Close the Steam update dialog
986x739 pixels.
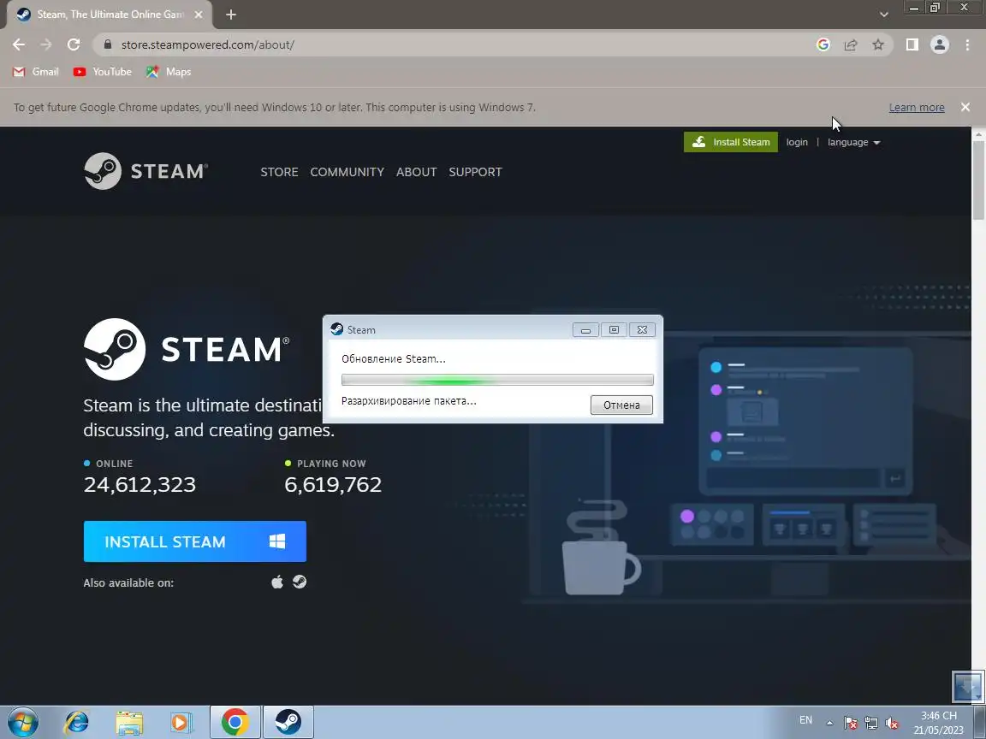point(642,329)
